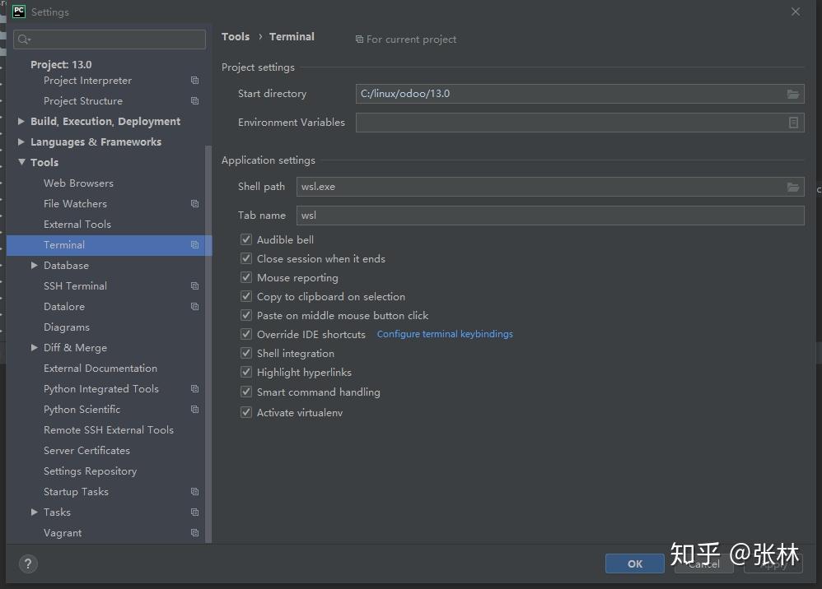Click the settings search field
Viewport: 822px width, 589px height.
coord(109,39)
